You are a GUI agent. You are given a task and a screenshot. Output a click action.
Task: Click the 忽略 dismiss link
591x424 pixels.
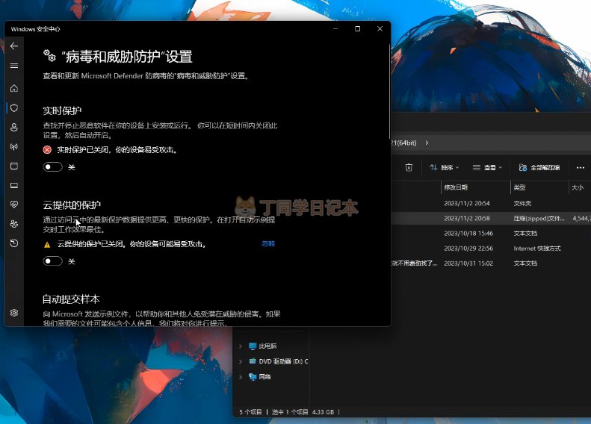click(x=268, y=243)
